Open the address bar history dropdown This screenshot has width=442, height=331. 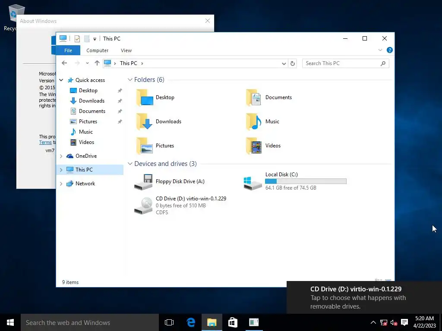(284, 64)
